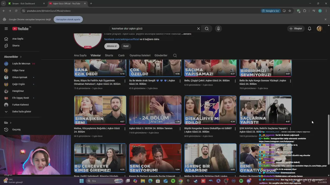Open more options for 24. Bölüm Tanıtım video
Screen dimensions: 330x185
(x=180, y=128)
